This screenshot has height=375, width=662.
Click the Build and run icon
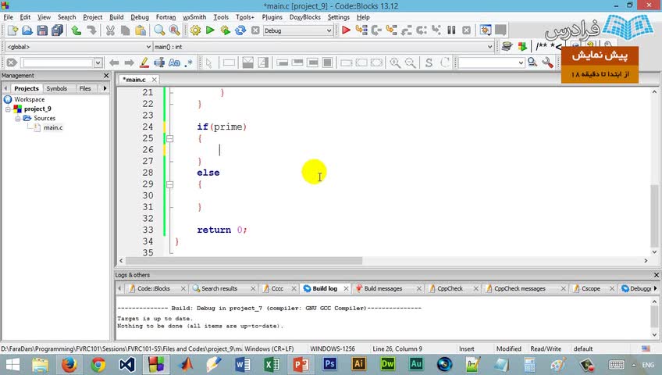pyautogui.click(x=225, y=30)
